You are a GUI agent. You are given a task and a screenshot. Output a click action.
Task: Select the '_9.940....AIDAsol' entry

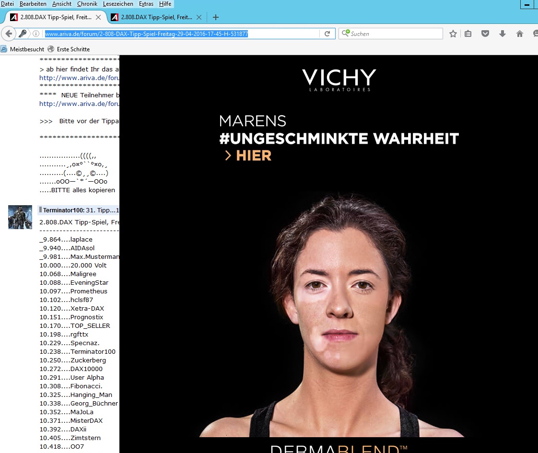(67, 248)
